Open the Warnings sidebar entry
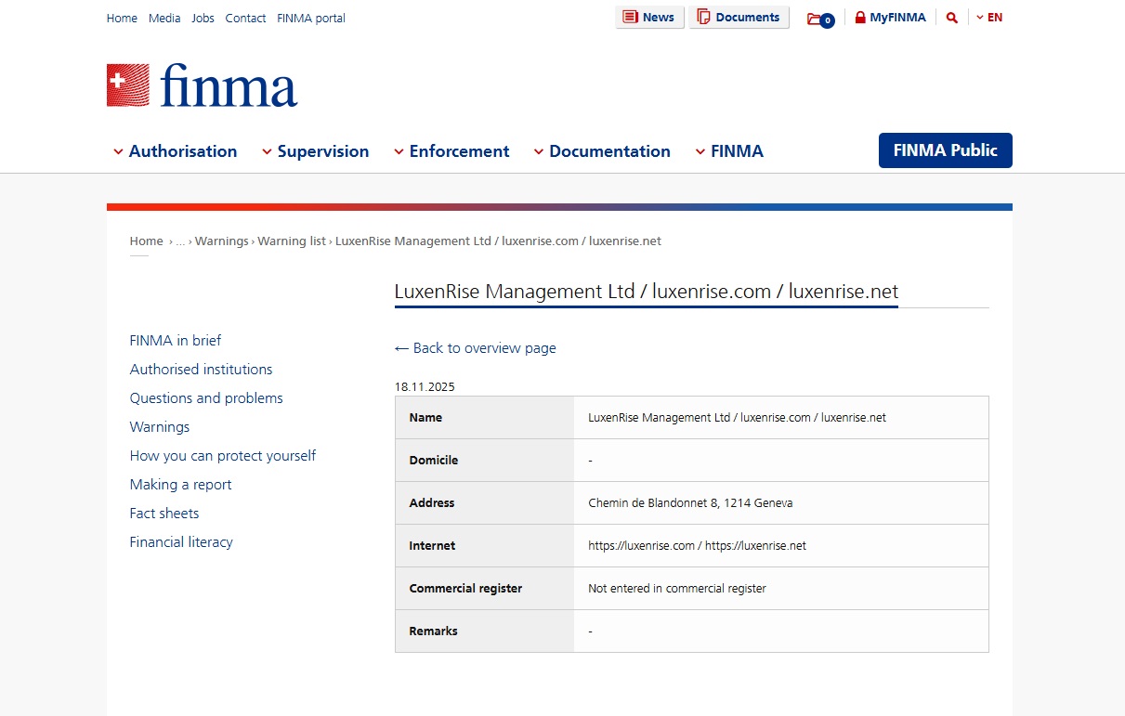This screenshot has width=1125, height=716. (x=159, y=426)
